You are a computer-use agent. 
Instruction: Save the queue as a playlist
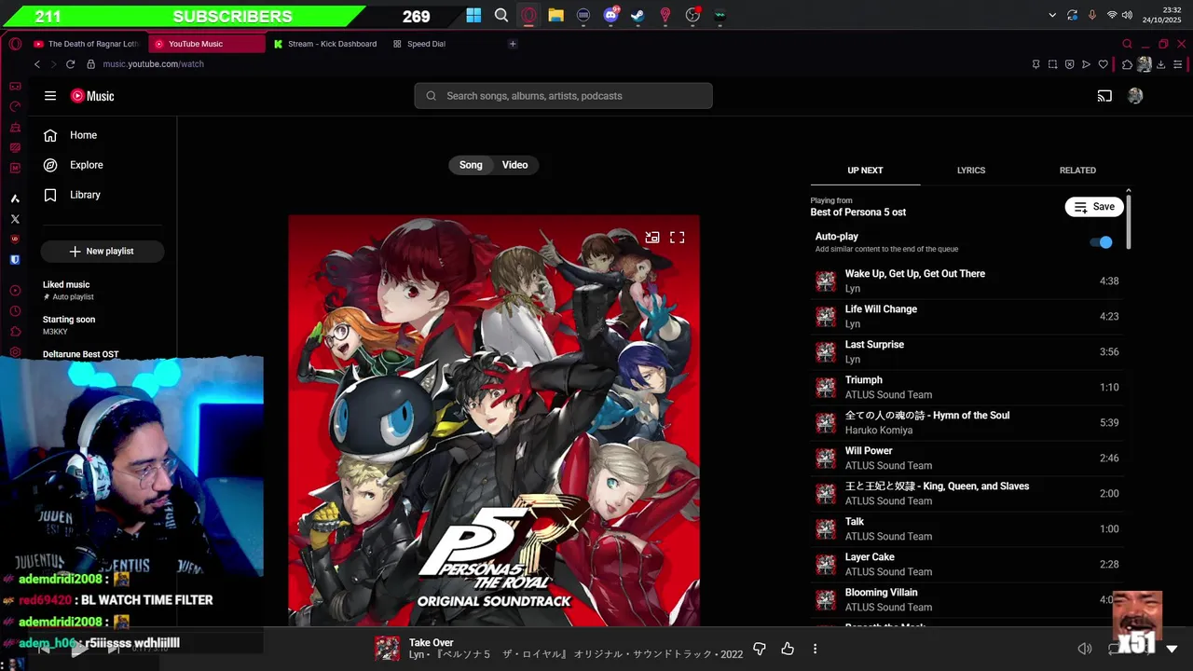(1094, 207)
